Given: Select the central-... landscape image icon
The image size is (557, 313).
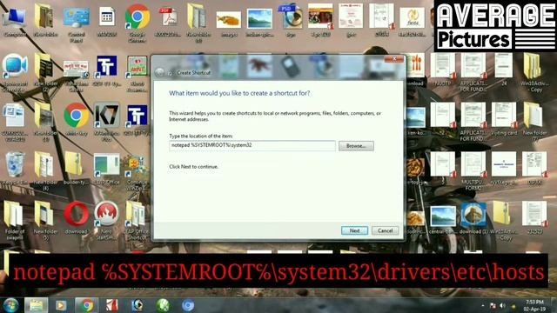Looking at the screenshot, I should [443, 219].
